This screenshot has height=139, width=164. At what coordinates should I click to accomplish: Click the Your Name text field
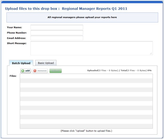57,27
